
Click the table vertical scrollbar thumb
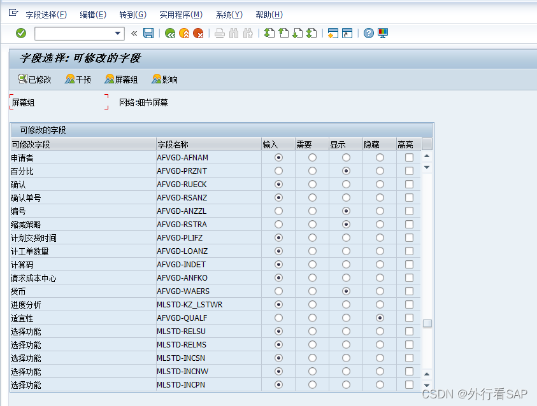427,323
